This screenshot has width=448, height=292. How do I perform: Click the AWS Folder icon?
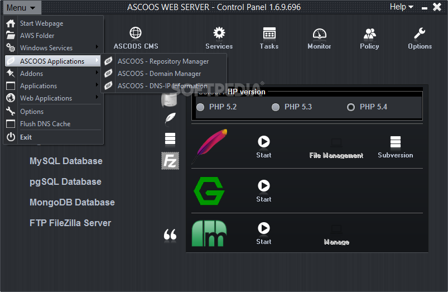click(11, 36)
